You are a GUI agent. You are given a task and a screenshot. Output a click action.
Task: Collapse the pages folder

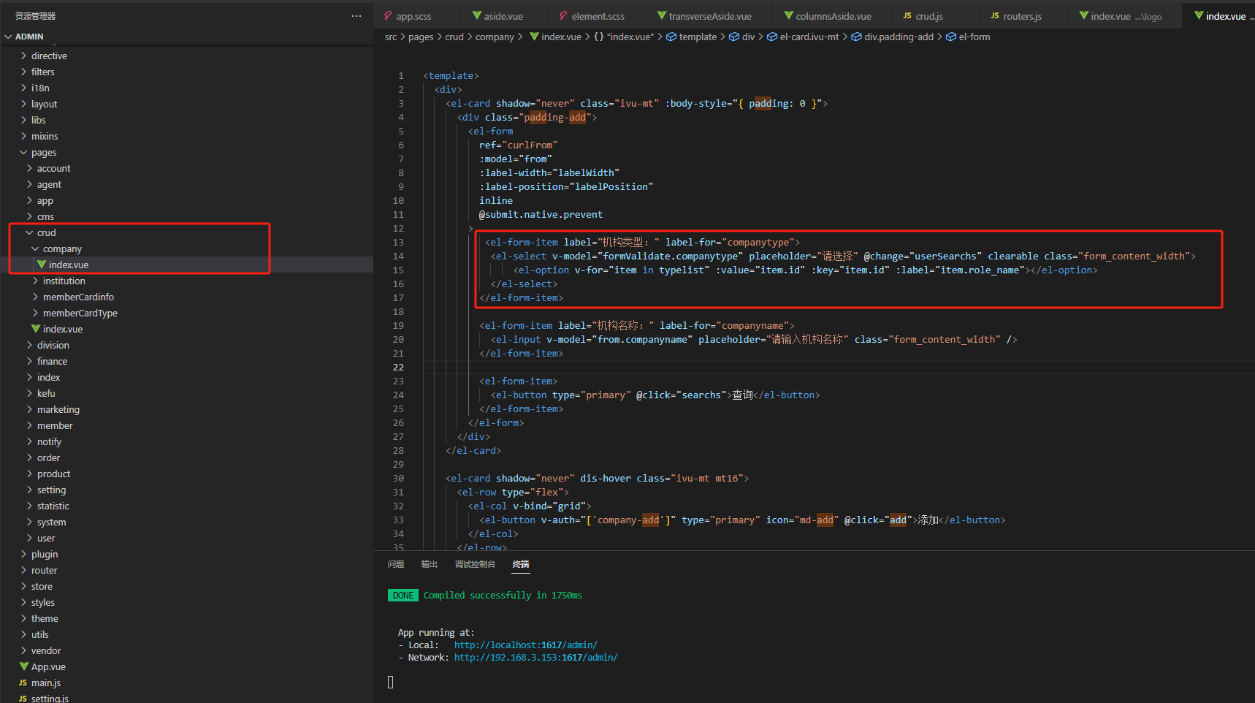pos(23,152)
